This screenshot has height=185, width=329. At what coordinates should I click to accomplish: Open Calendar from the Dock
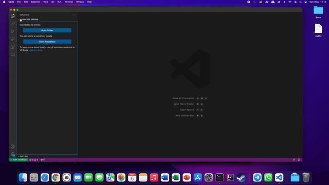pos(132,177)
